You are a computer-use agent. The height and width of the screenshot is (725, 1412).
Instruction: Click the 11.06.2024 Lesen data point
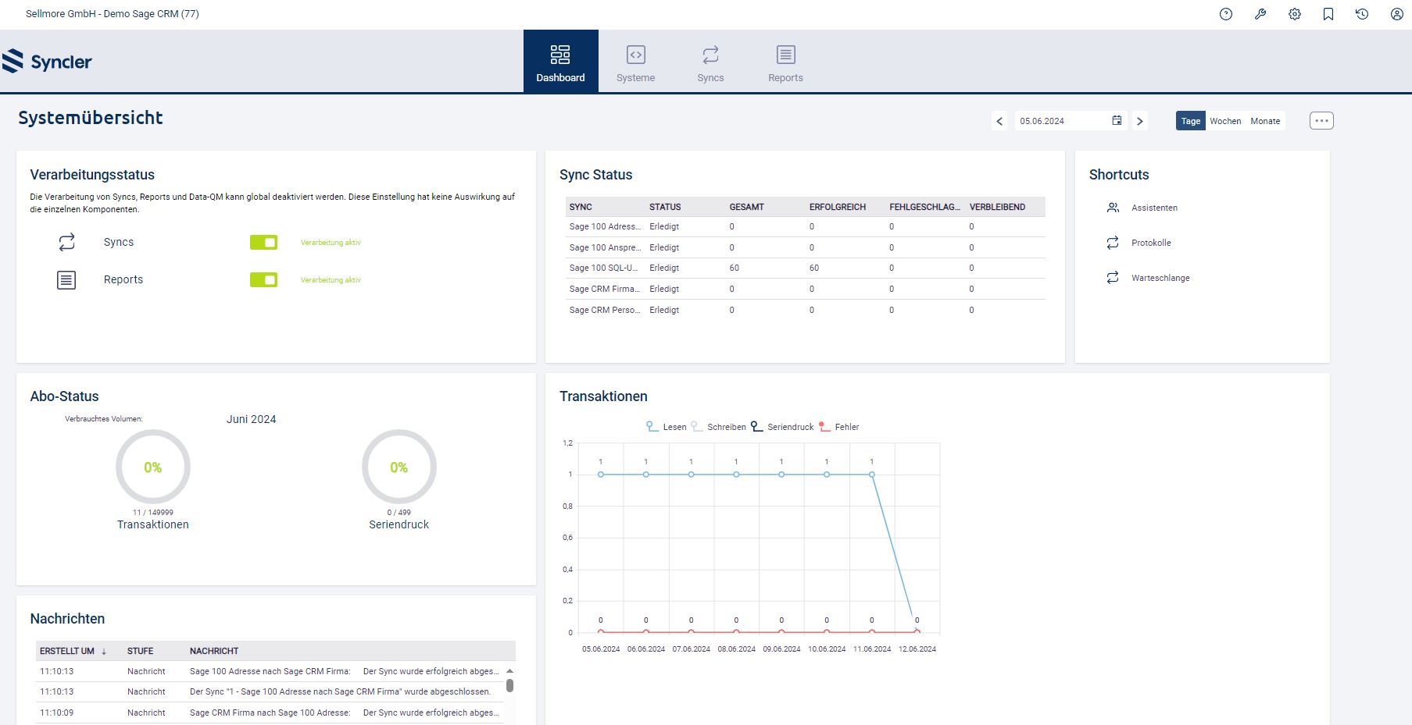pos(872,474)
